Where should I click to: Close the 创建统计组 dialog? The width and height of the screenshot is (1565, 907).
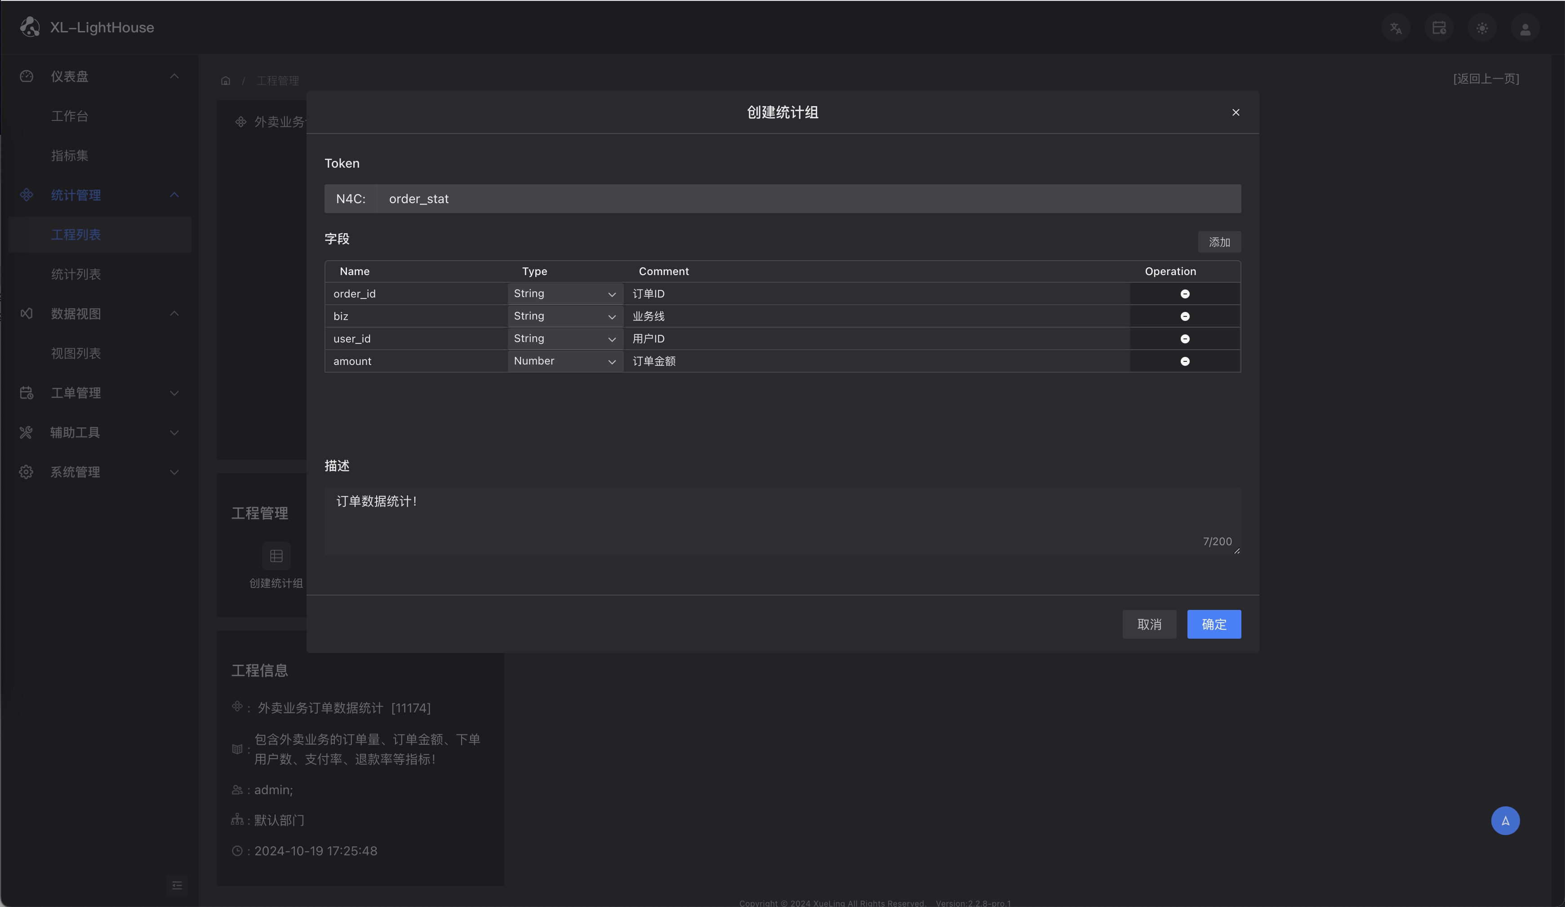[x=1235, y=112]
